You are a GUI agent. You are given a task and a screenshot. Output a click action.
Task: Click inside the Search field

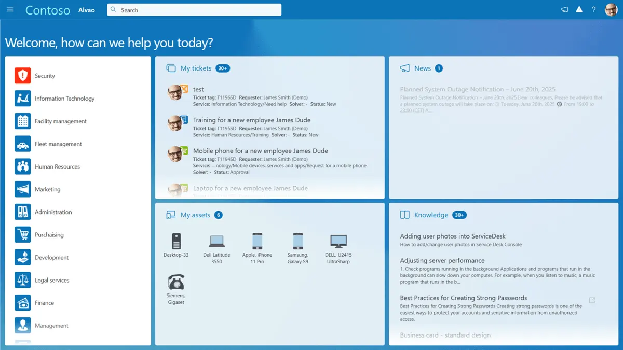coord(194,10)
